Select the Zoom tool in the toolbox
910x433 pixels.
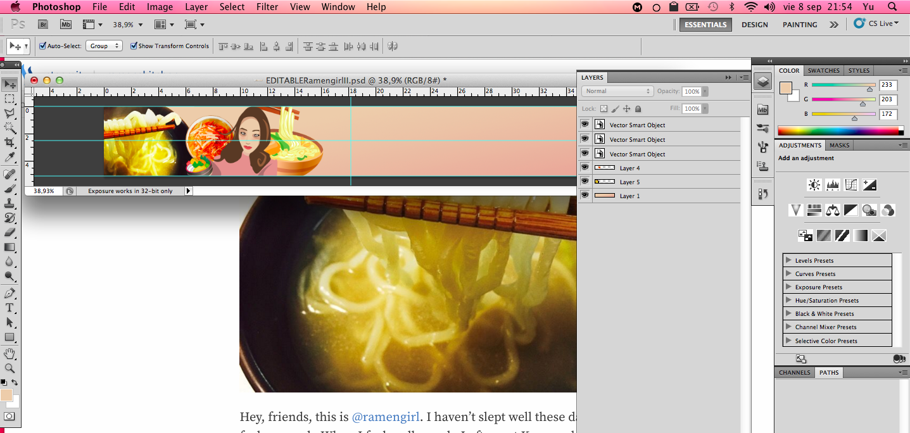[x=9, y=368]
